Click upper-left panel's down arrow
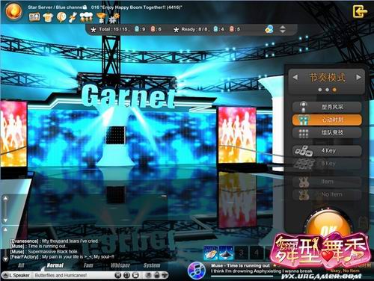This screenshot has width=374, height=281. [5, 220]
